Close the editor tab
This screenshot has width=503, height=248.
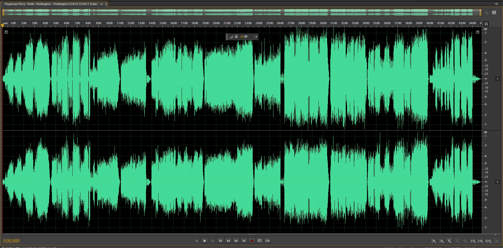[106, 4]
